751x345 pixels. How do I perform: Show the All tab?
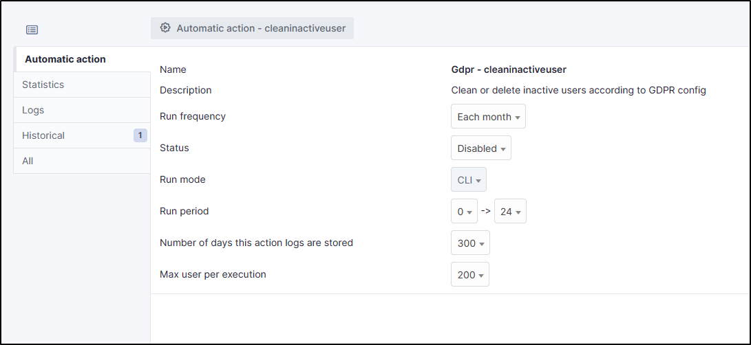(28, 161)
